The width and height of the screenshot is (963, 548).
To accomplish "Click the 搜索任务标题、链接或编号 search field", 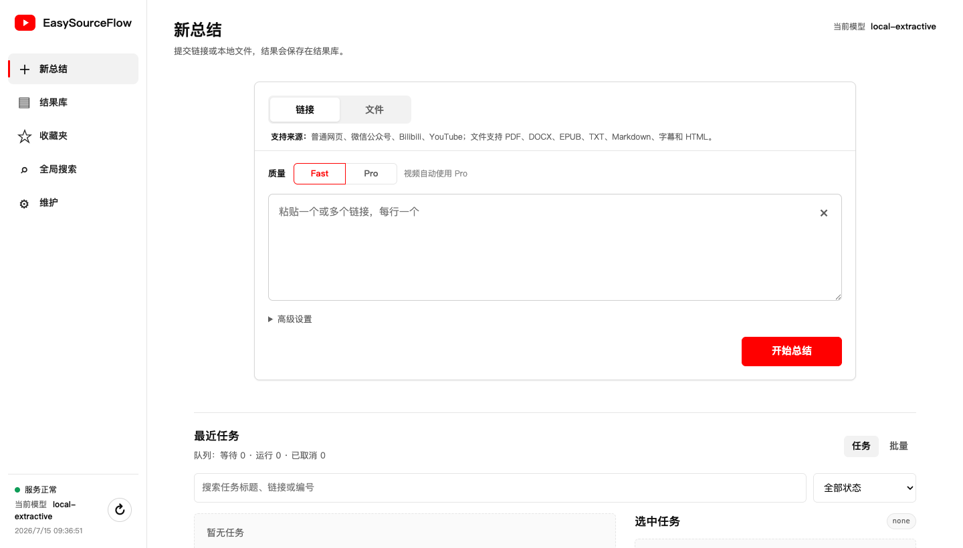I will (x=500, y=488).
